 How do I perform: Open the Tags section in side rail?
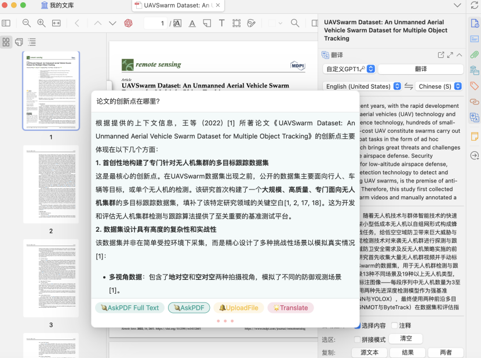[x=474, y=86]
